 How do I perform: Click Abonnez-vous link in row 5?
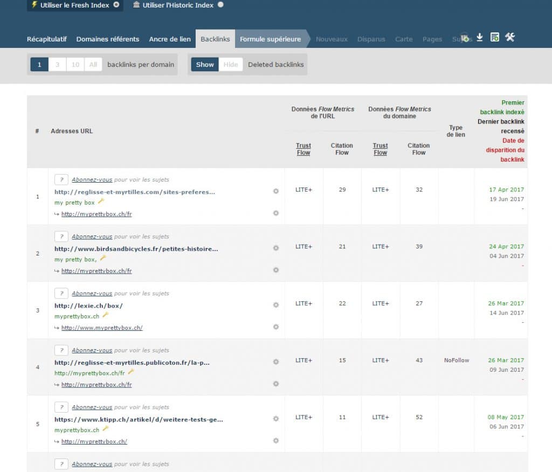point(92,407)
